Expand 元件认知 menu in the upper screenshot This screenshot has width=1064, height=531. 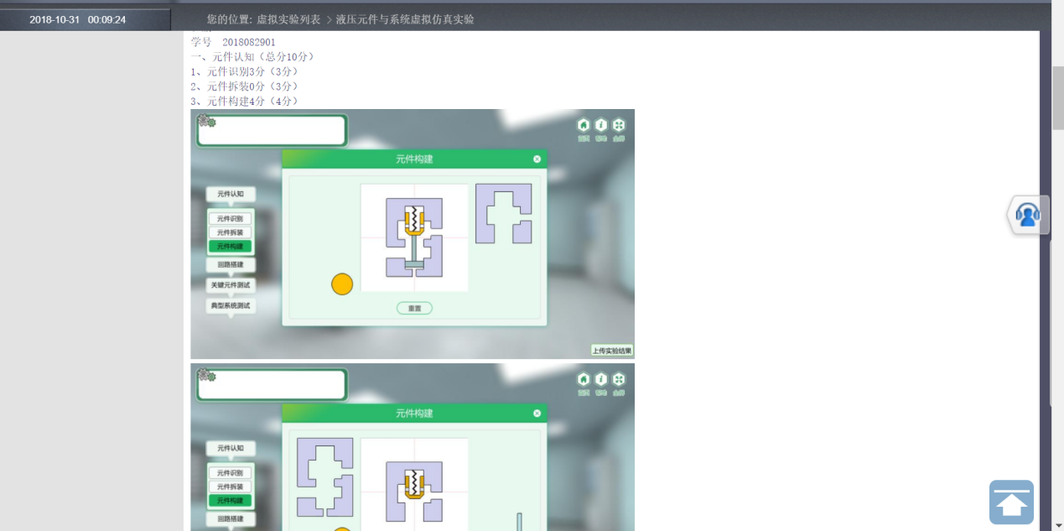[x=230, y=194]
